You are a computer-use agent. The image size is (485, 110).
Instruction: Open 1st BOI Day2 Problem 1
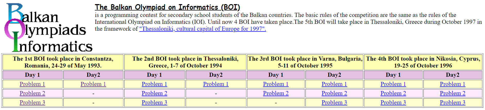(x=93, y=84)
